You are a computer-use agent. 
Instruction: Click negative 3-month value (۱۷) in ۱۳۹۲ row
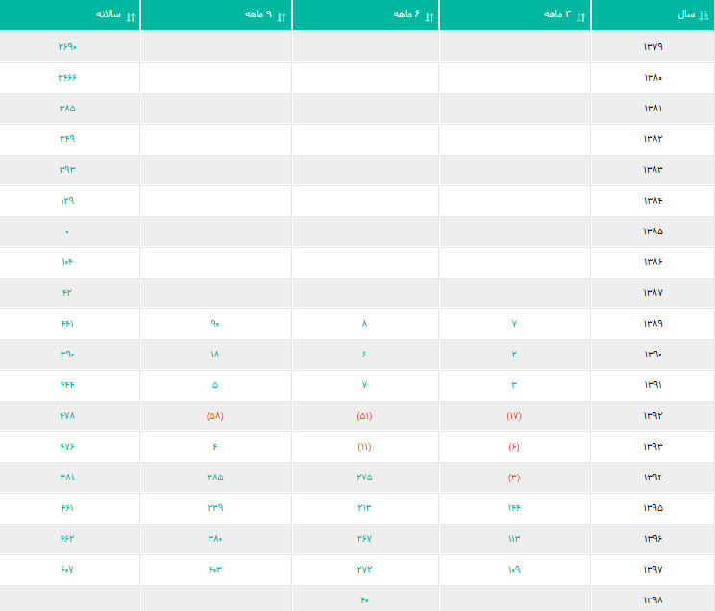coord(514,416)
